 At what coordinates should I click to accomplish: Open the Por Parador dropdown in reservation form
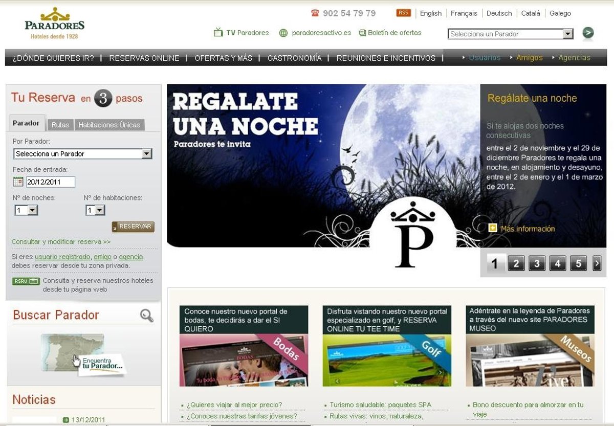[146, 154]
